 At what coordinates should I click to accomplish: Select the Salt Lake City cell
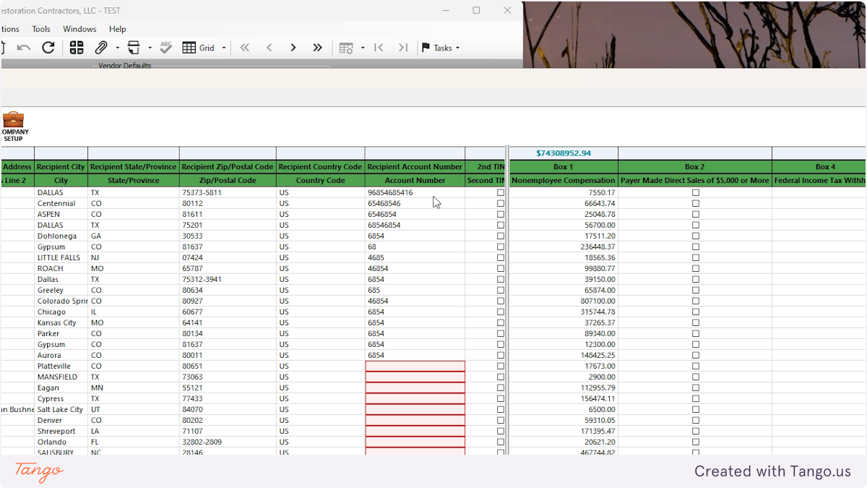[x=61, y=409]
